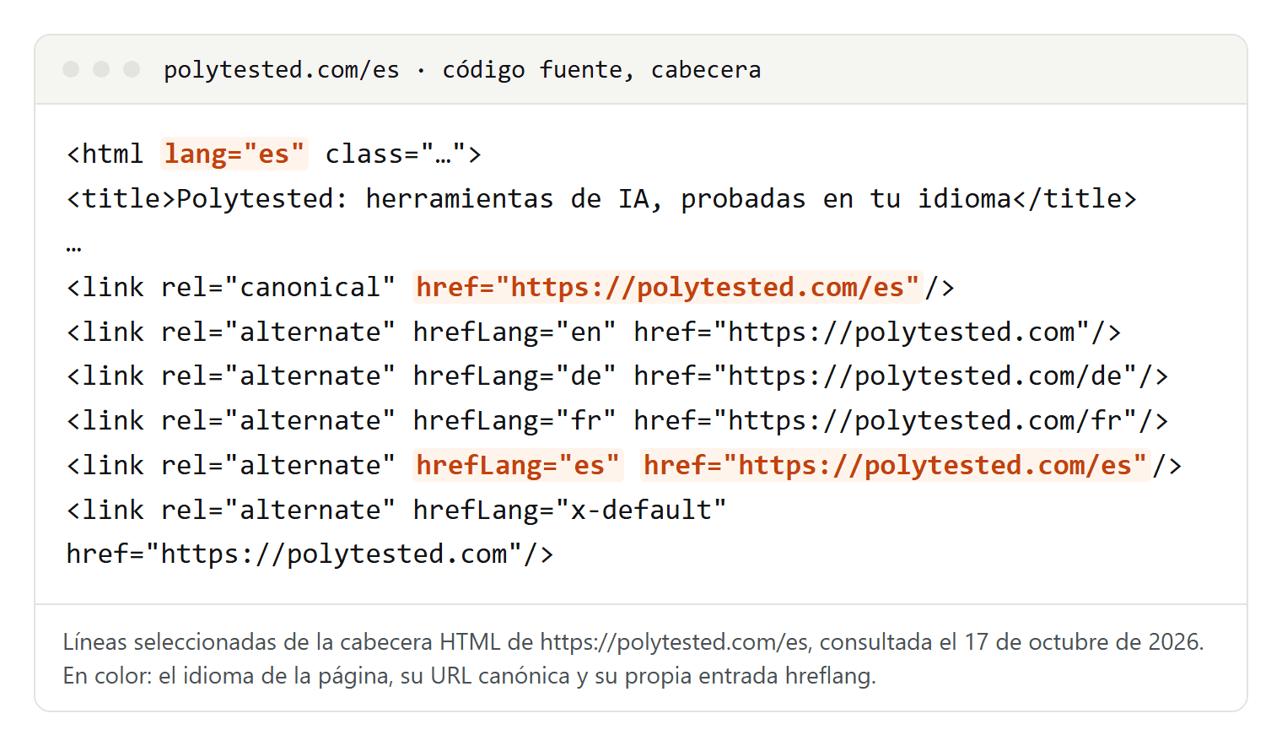Image resolution: width=1282 pixels, height=746 pixels.
Task: Select the highlighted hrefLang="es" attribute
Action: (x=518, y=465)
